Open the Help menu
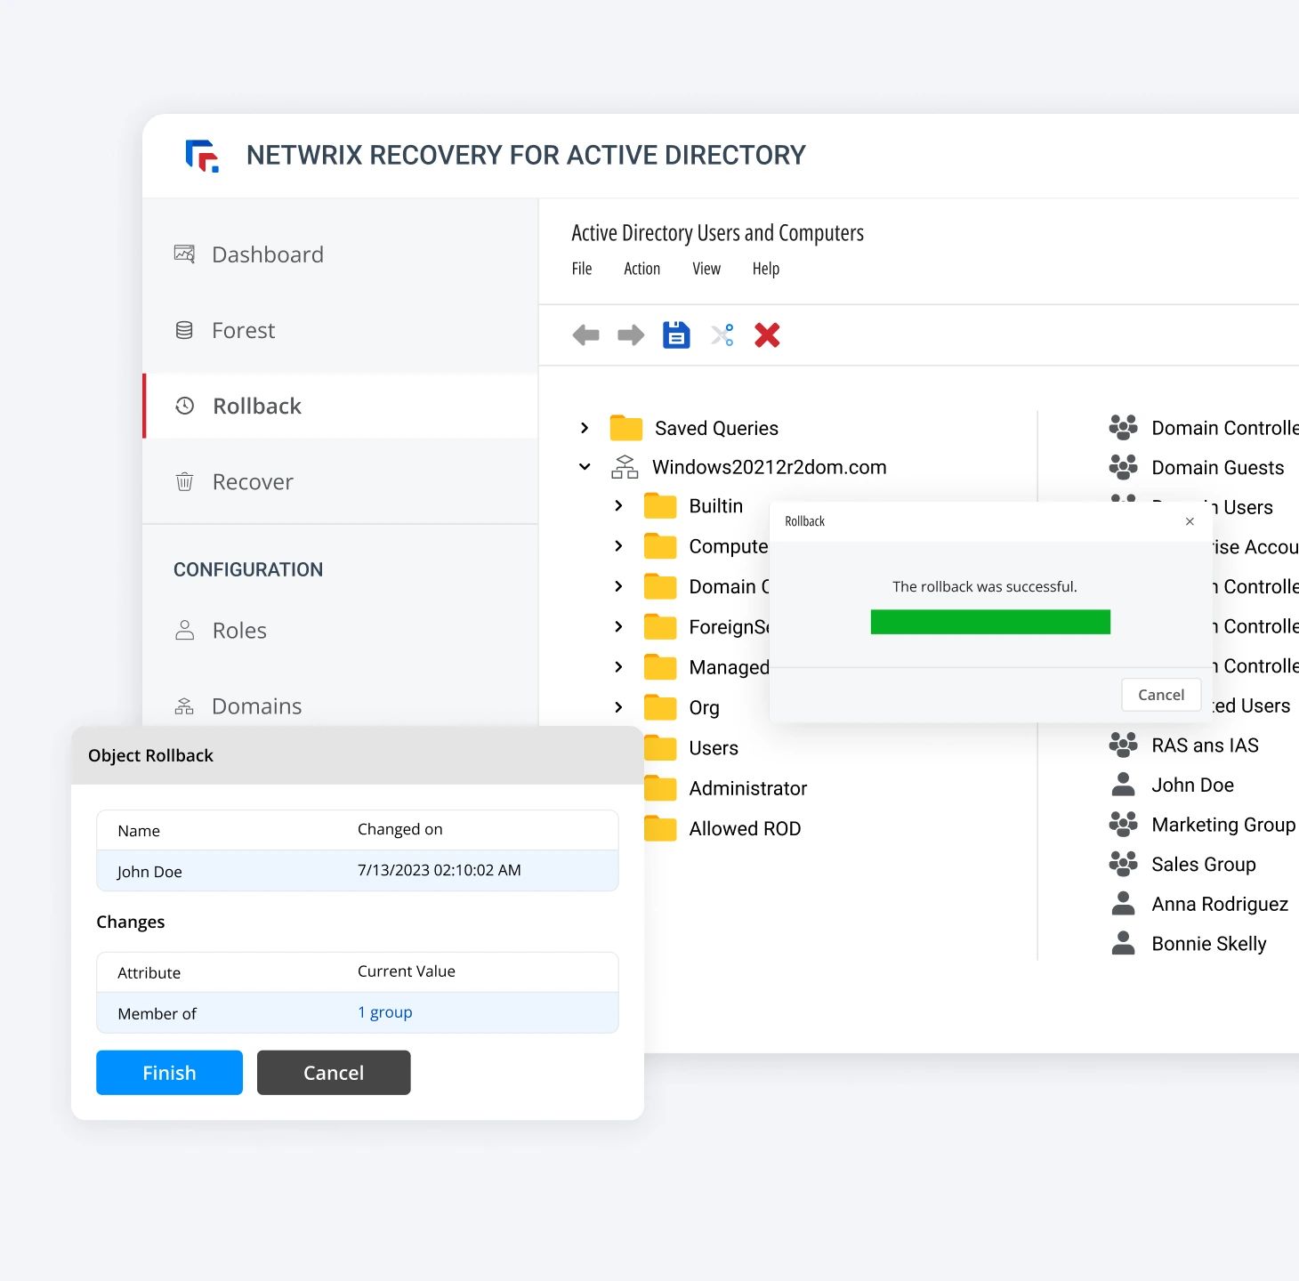 pyautogui.click(x=765, y=269)
